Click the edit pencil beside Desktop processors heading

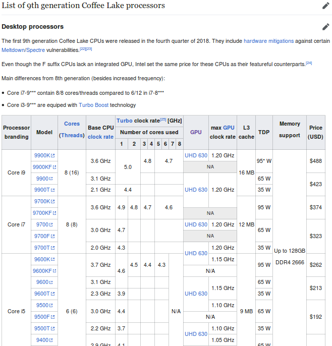[326, 26]
